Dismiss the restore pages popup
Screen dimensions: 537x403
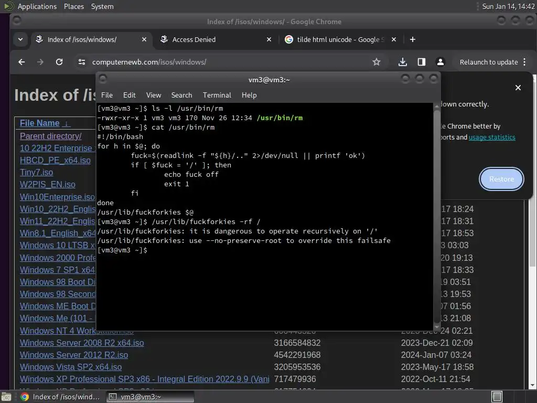tap(518, 88)
